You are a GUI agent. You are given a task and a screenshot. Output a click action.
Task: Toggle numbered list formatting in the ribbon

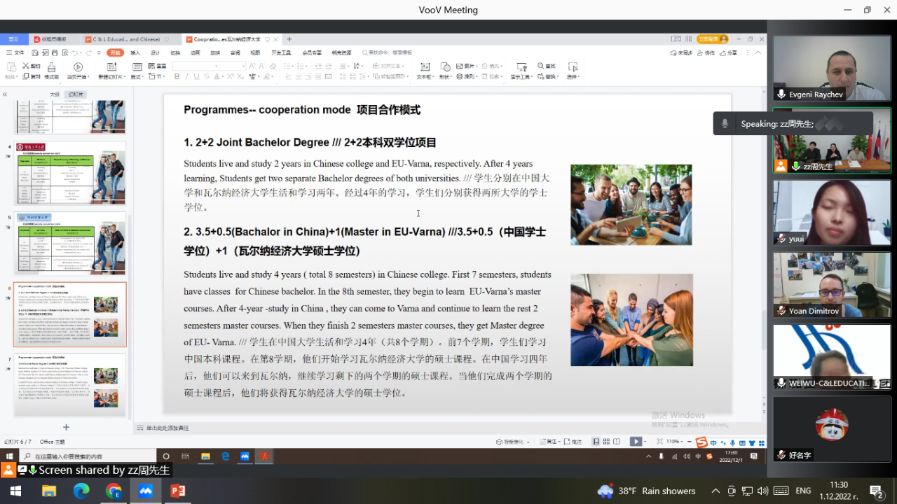300,66
